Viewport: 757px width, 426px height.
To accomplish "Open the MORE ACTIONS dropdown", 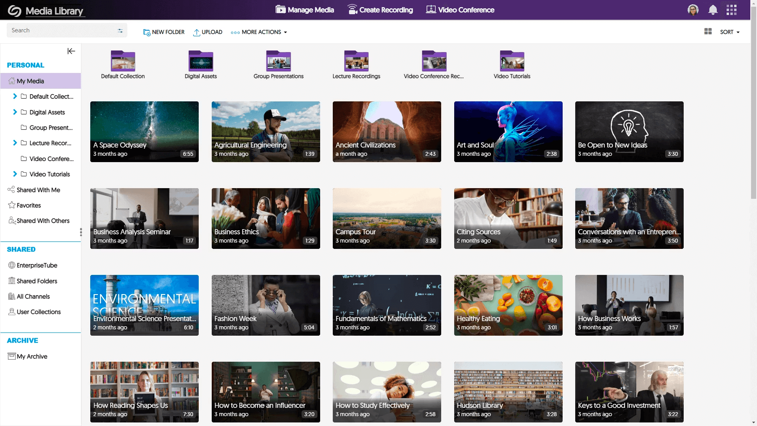I will pos(259,32).
